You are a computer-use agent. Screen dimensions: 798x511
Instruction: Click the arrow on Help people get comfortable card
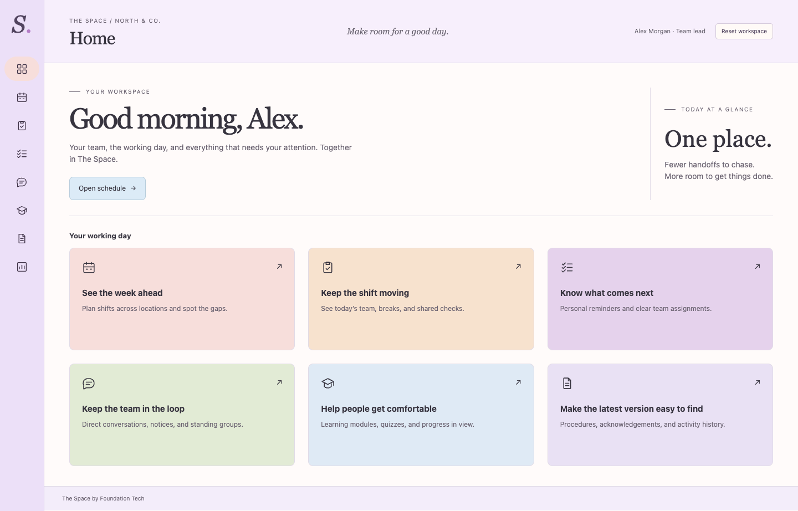[x=518, y=382]
